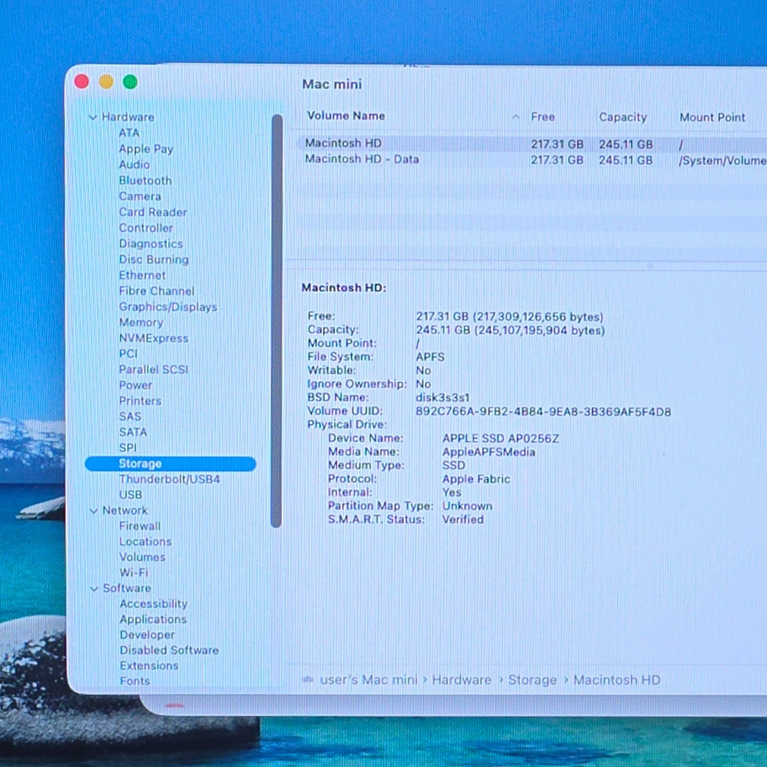Sort by the Mount Point column header
The image size is (767, 767).
coord(712,118)
